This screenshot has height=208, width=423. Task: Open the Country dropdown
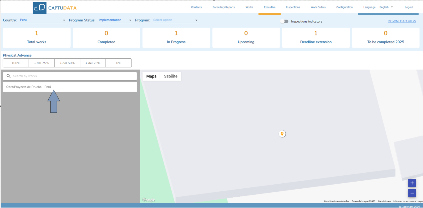43,20
